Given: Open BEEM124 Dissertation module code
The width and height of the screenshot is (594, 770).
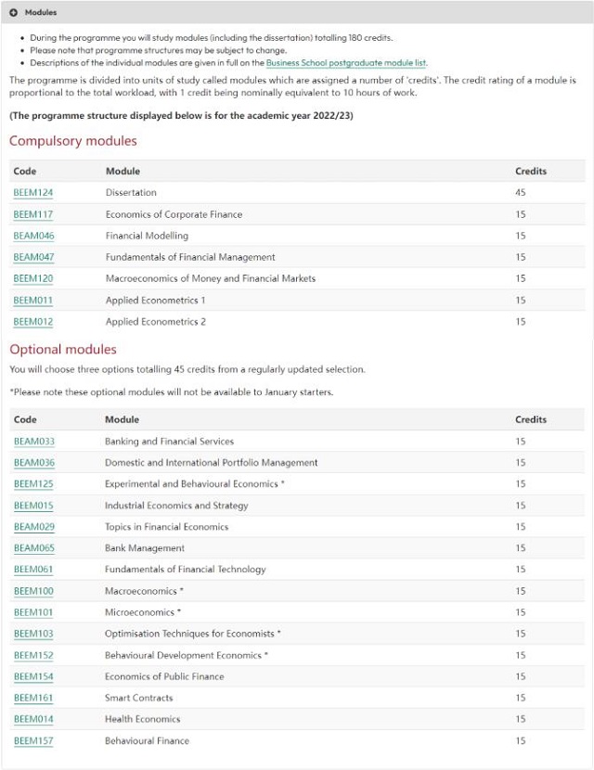Looking at the screenshot, I should (x=32, y=193).
